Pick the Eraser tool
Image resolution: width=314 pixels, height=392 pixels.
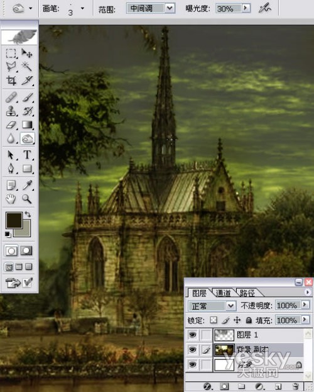click(x=11, y=125)
